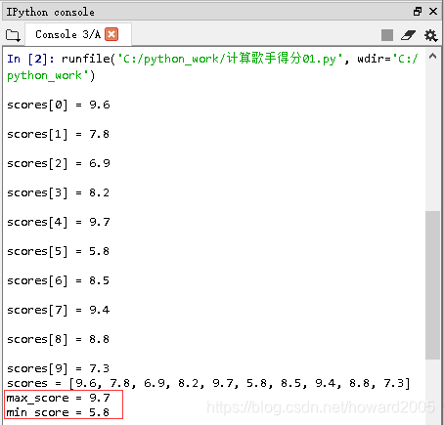Viewport: 444px width, 425px height.
Task: Close the IPython console pane
Action: (x=433, y=12)
